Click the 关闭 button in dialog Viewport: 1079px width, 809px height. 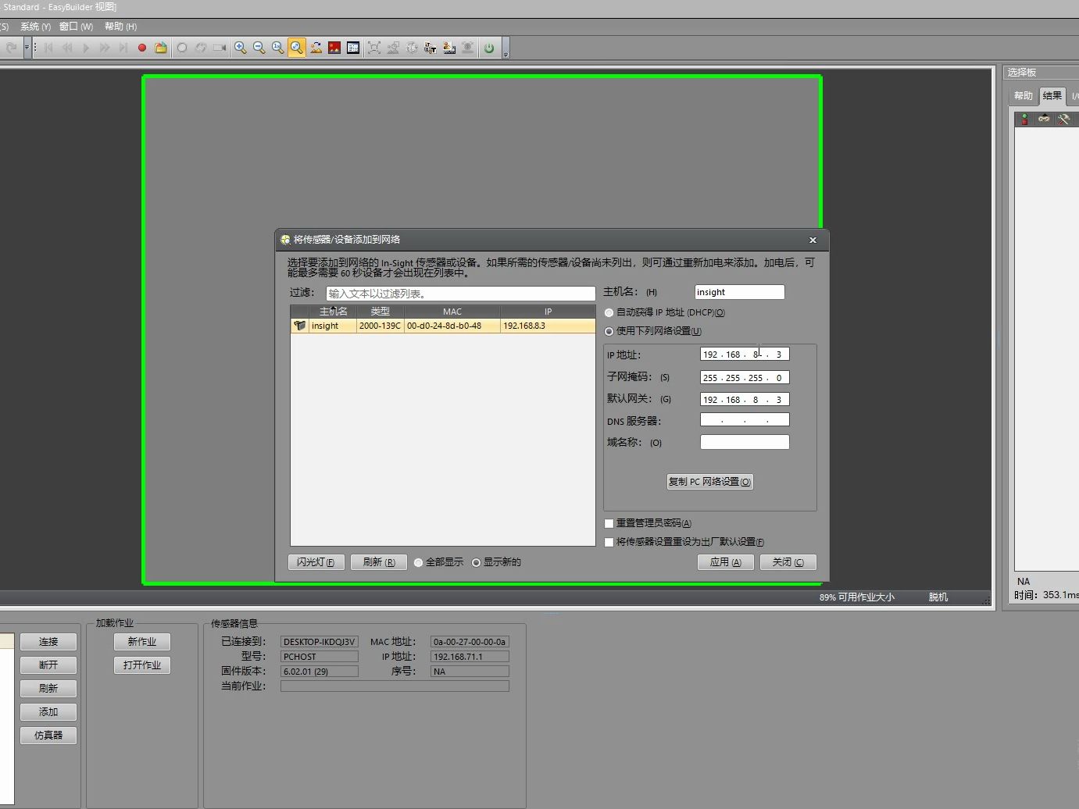click(x=788, y=562)
